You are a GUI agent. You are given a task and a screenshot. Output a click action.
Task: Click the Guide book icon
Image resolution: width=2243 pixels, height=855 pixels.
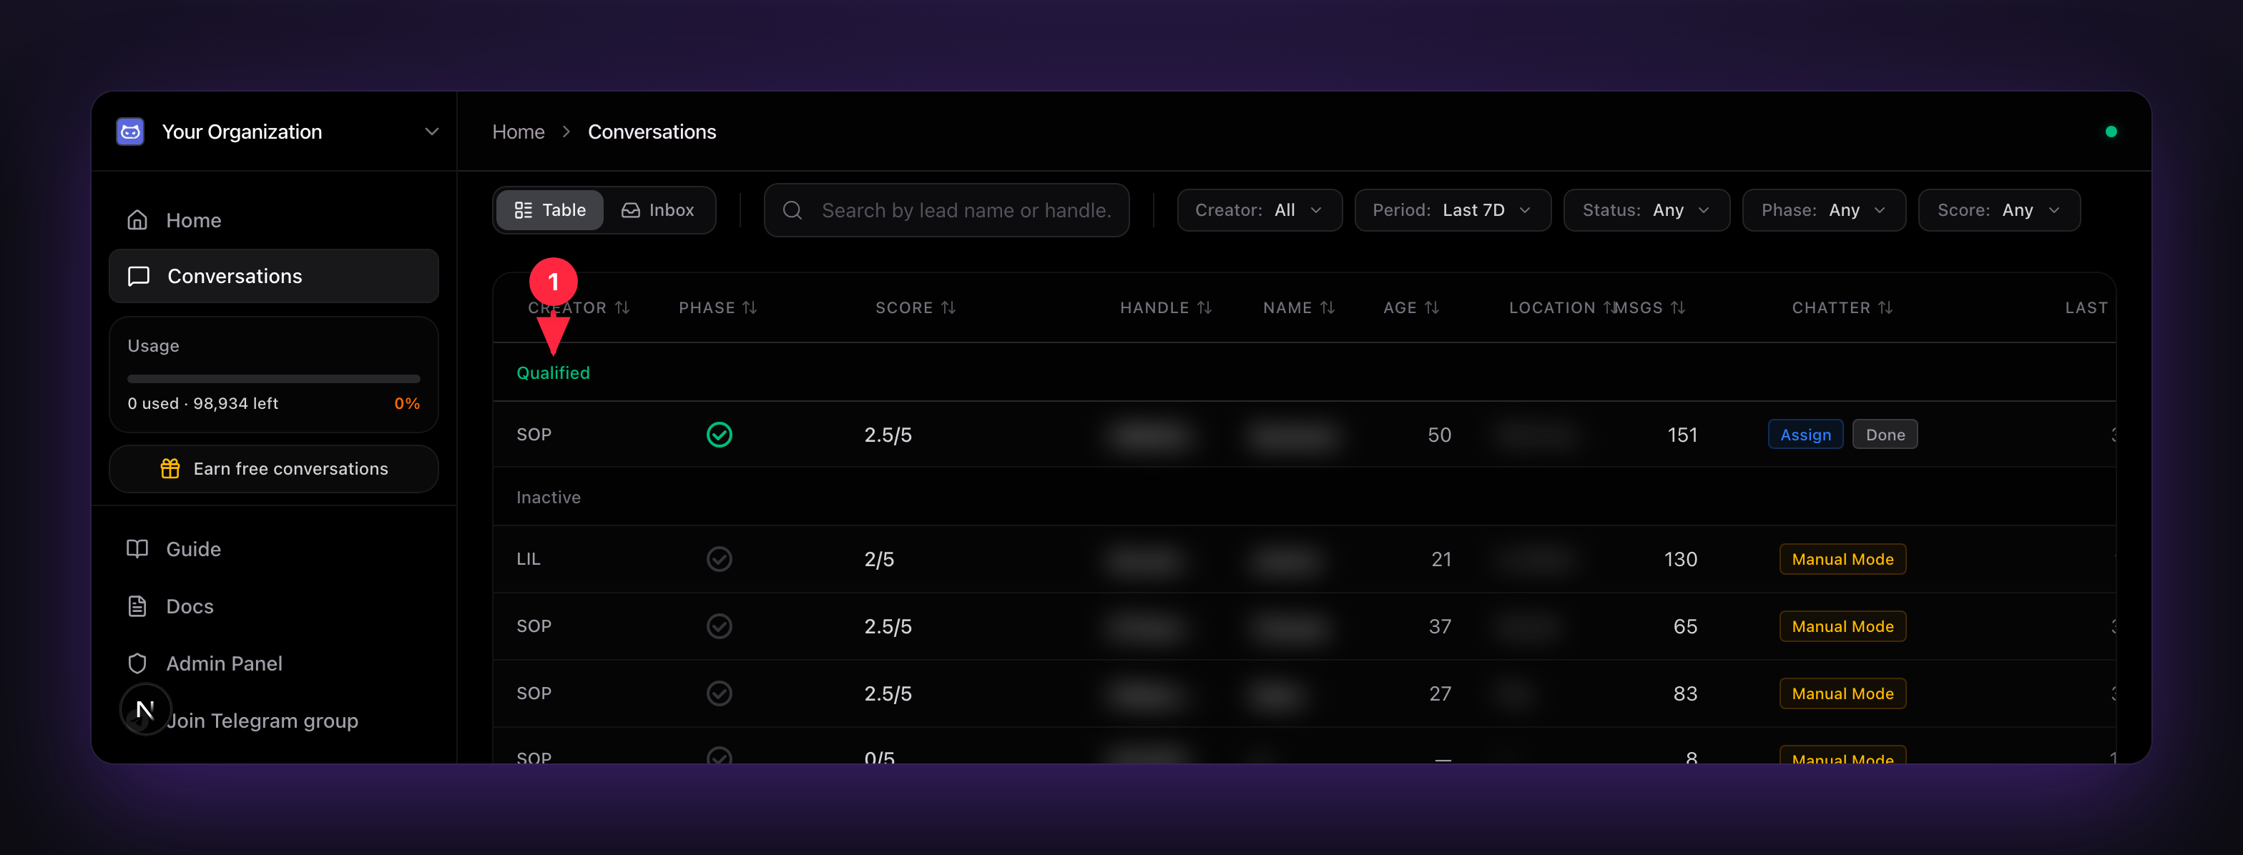137,548
